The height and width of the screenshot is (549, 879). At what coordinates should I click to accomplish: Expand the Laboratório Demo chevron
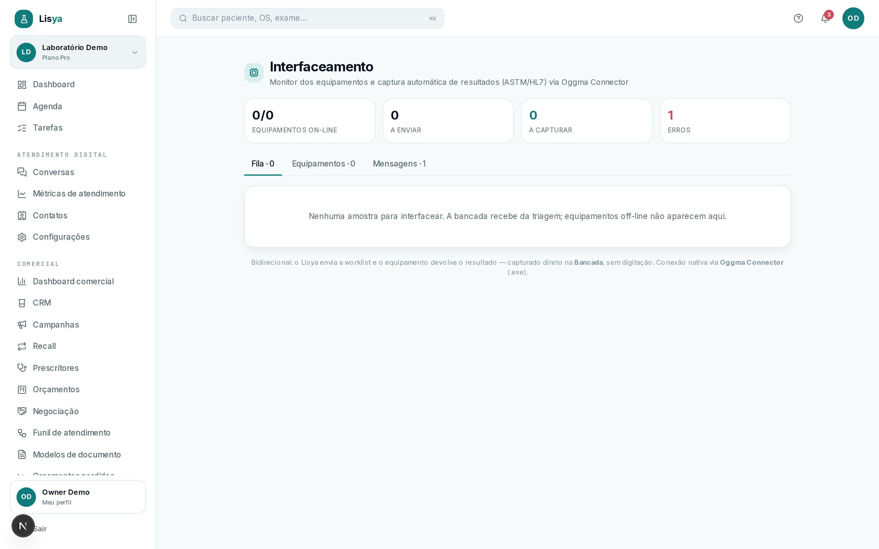point(135,52)
